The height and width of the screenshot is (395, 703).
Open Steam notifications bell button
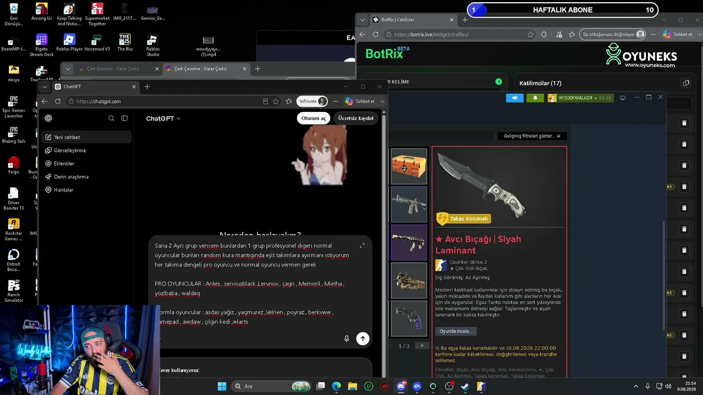[x=535, y=98]
